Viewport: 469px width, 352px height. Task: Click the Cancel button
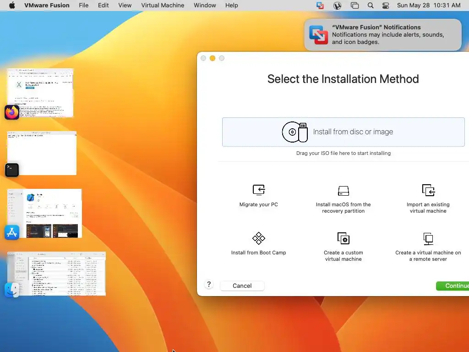pos(242,286)
